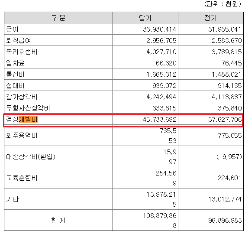245x234 pixels.
Task: Click the value 1,488,021
Action: tap(226, 75)
